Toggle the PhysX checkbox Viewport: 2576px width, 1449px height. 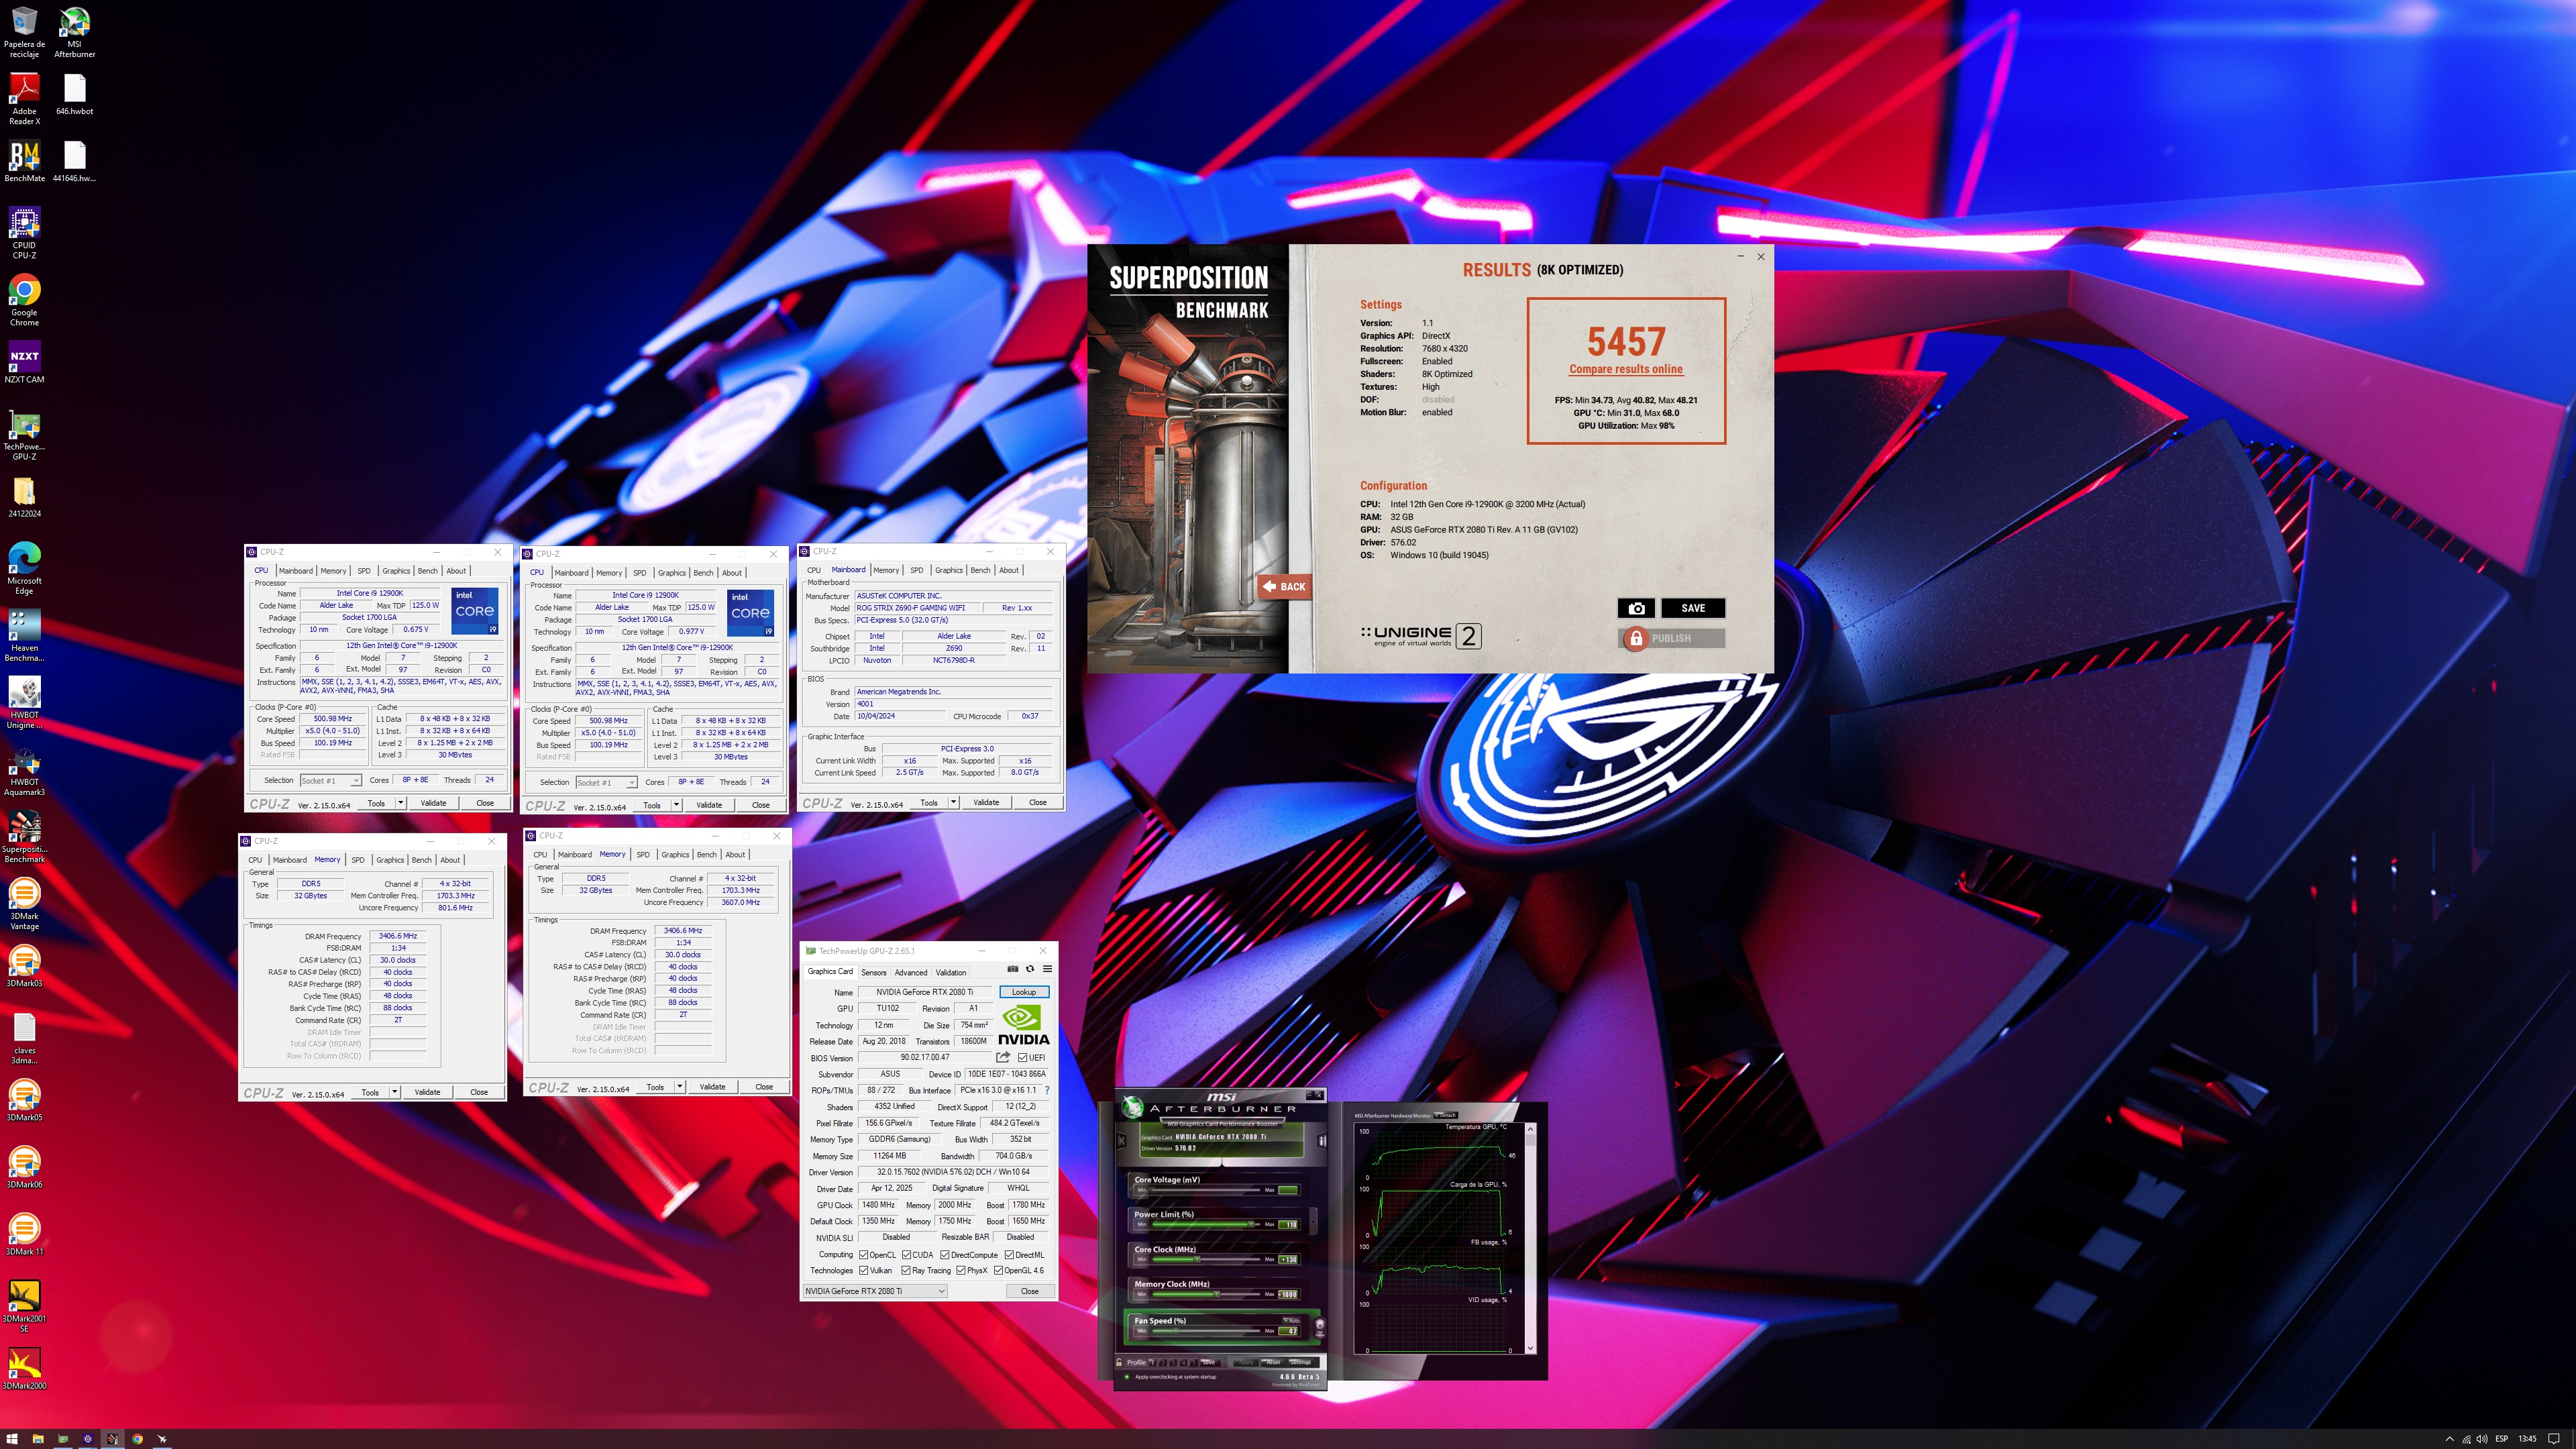click(961, 1271)
